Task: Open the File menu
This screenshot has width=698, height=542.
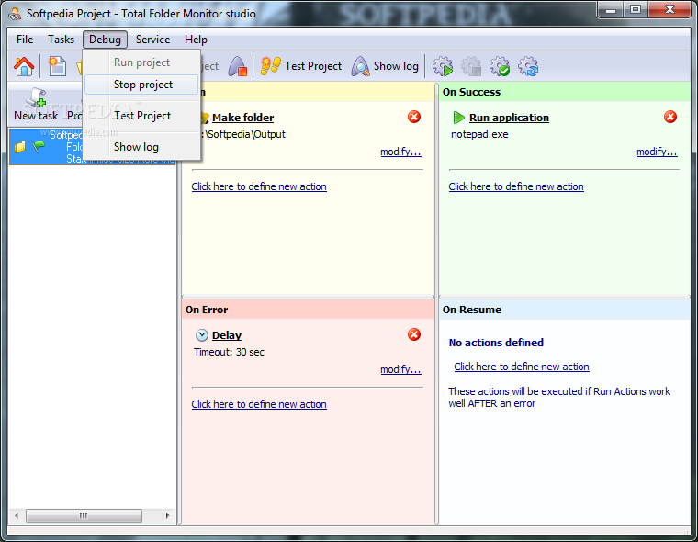Action: [25, 40]
